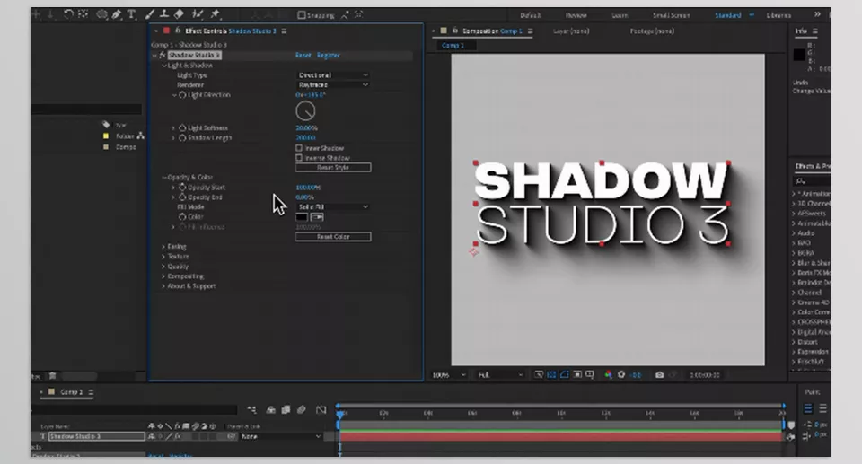Toggle the Region of Interest icon
This screenshot has height=464, width=862.
(x=577, y=375)
